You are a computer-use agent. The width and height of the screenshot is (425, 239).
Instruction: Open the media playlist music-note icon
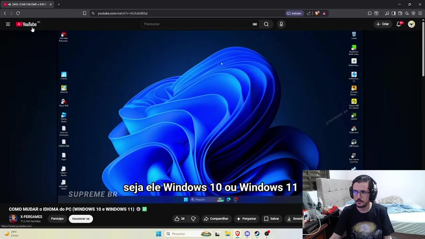(387, 13)
